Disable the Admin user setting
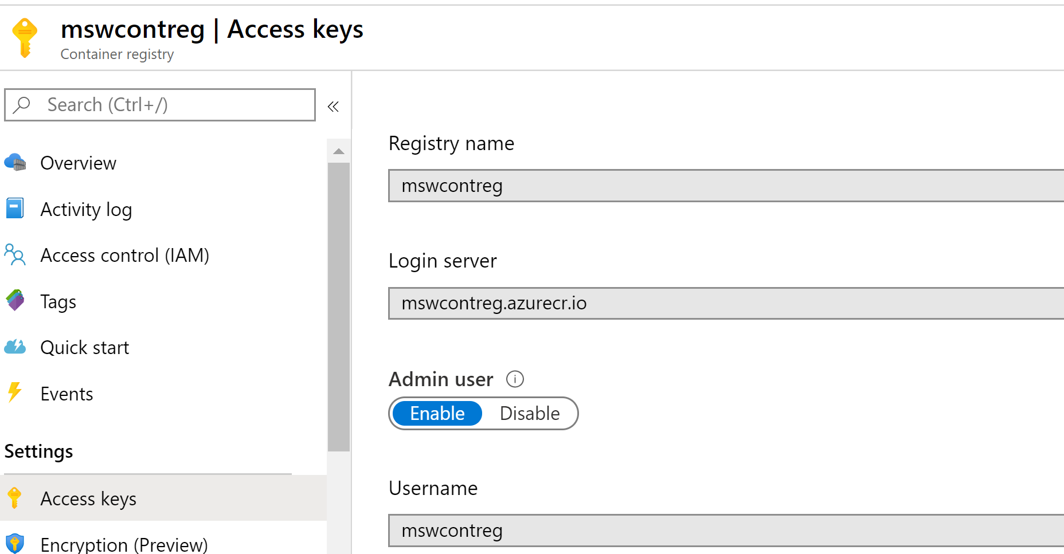This screenshot has height=554, width=1064. 529,413
